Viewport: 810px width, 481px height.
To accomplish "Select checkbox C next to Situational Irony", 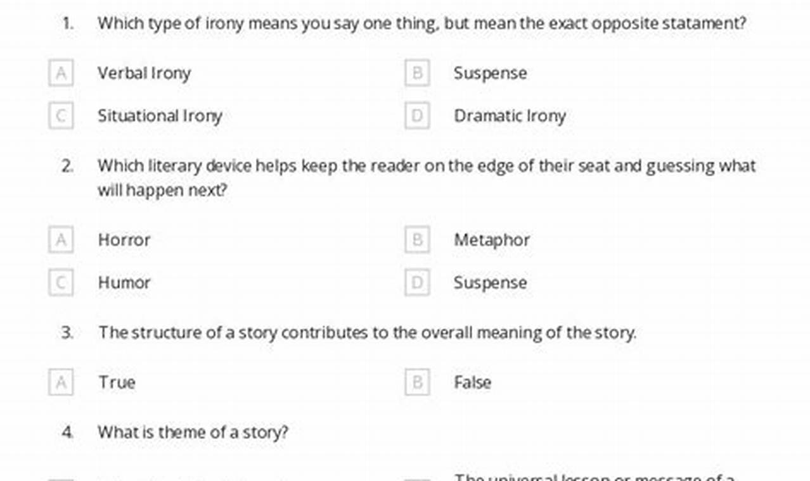I will click(61, 116).
